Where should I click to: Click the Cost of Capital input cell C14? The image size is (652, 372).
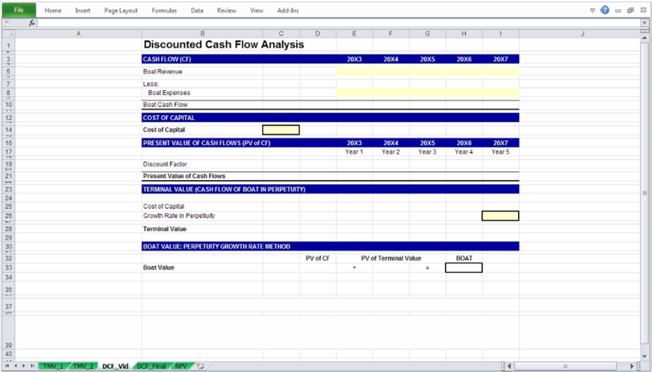click(281, 130)
